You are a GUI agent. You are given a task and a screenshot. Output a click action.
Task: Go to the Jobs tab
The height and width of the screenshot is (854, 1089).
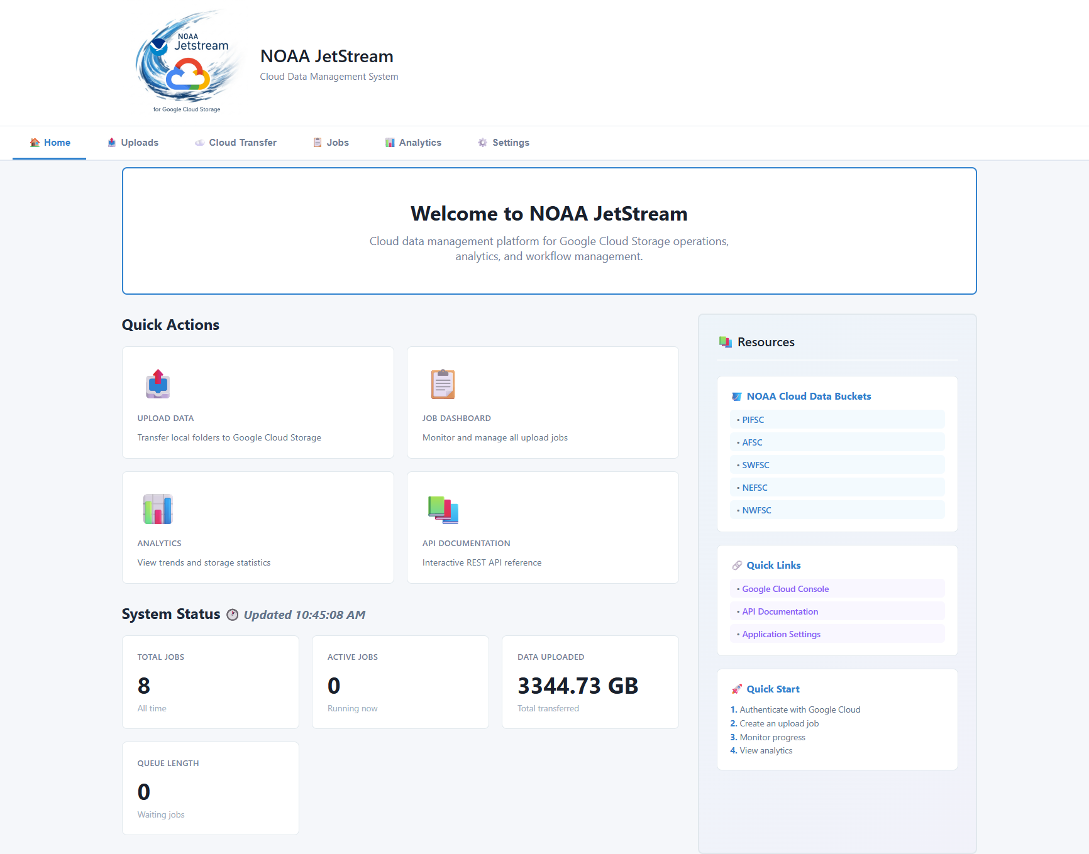point(331,143)
